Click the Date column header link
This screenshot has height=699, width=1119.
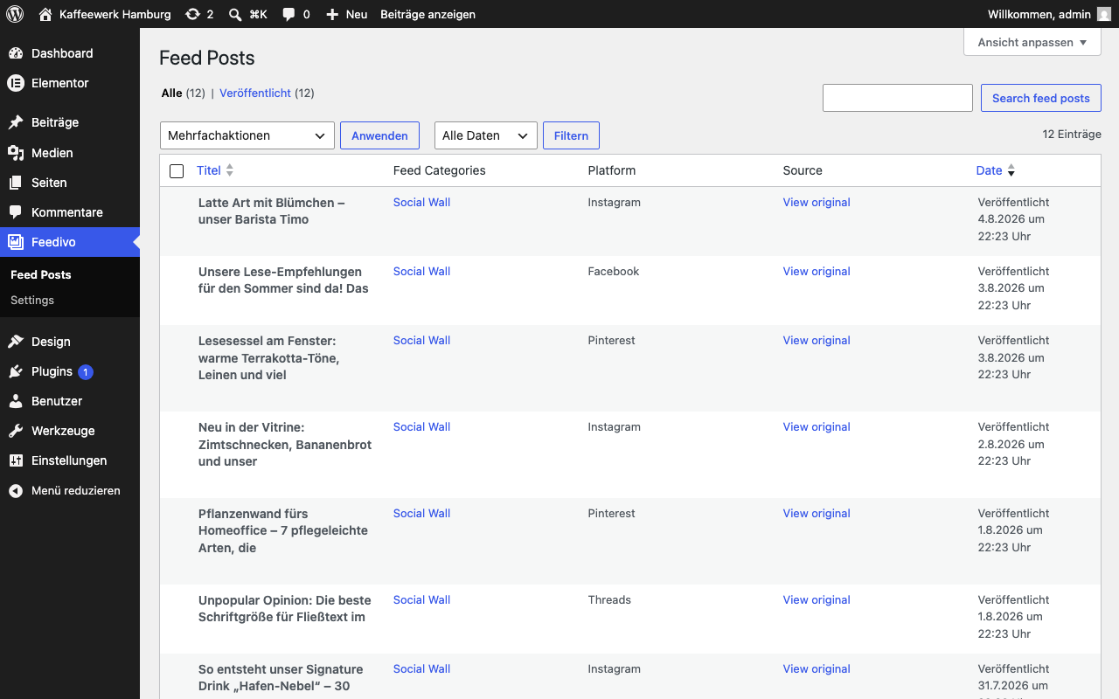[x=990, y=170]
